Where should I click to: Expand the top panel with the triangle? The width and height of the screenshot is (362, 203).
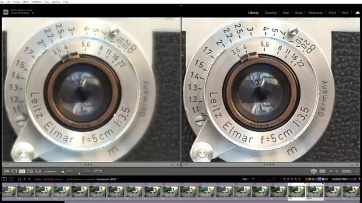[x=181, y=6]
